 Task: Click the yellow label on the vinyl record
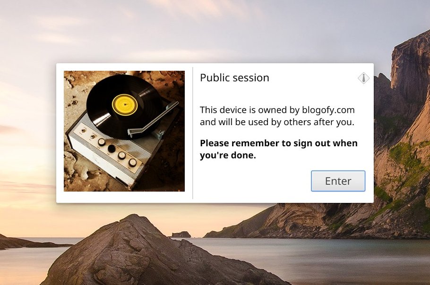click(x=125, y=104)
